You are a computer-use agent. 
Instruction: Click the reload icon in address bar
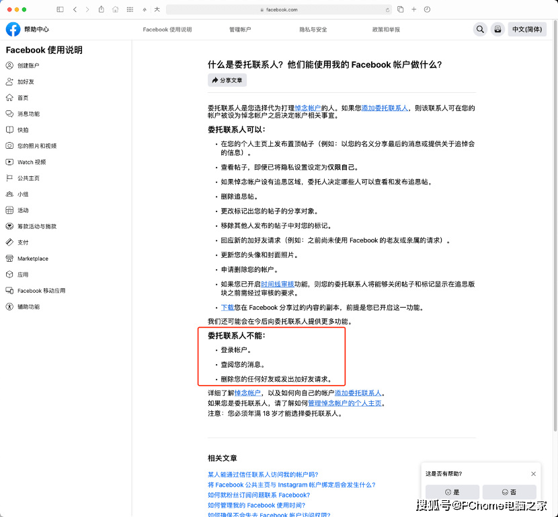387,10
